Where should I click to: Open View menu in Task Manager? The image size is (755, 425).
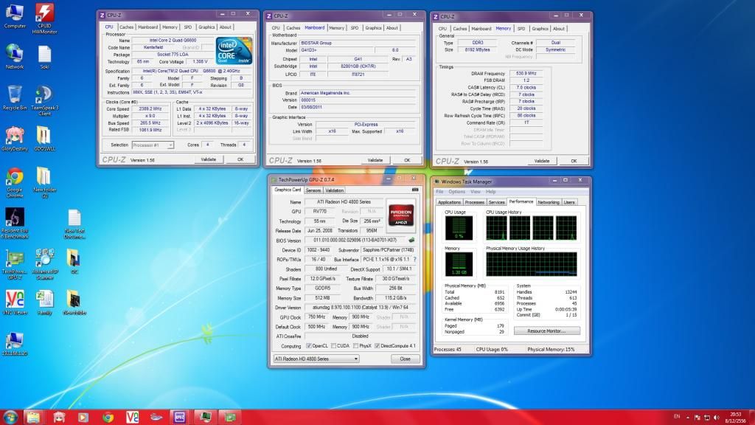pos(476,192)
